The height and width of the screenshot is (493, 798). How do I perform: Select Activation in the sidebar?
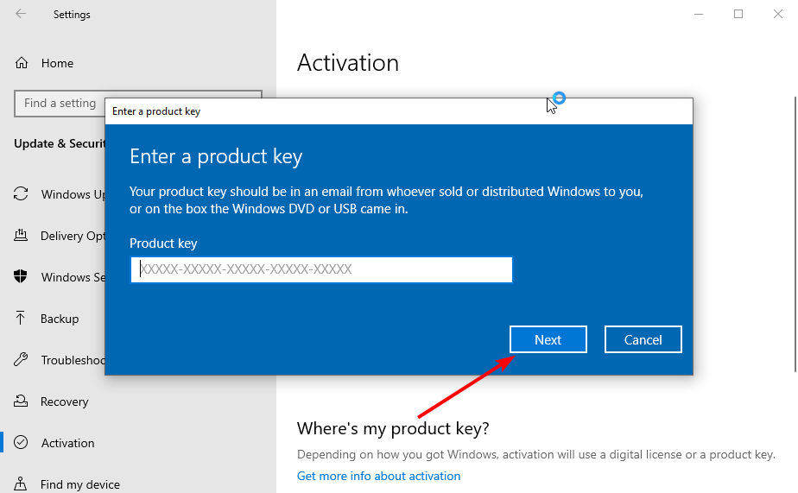pyautogui.click(x=67, y=443)
